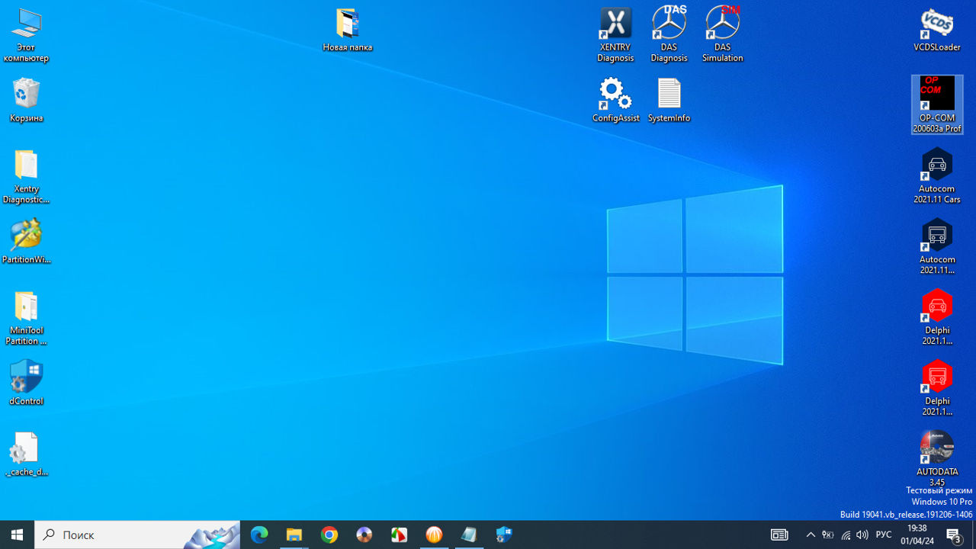Select the XENTRY Diagnosis desktop shortcut
Screen dimensions: 976x549
(x=615, y=34)
